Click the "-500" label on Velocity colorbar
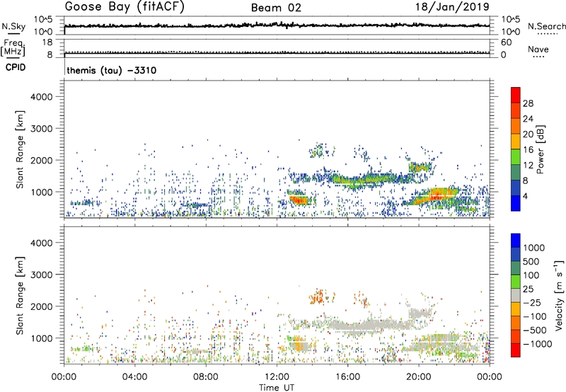Viewport: 566px width, 392px height. (x=534, y=330)
